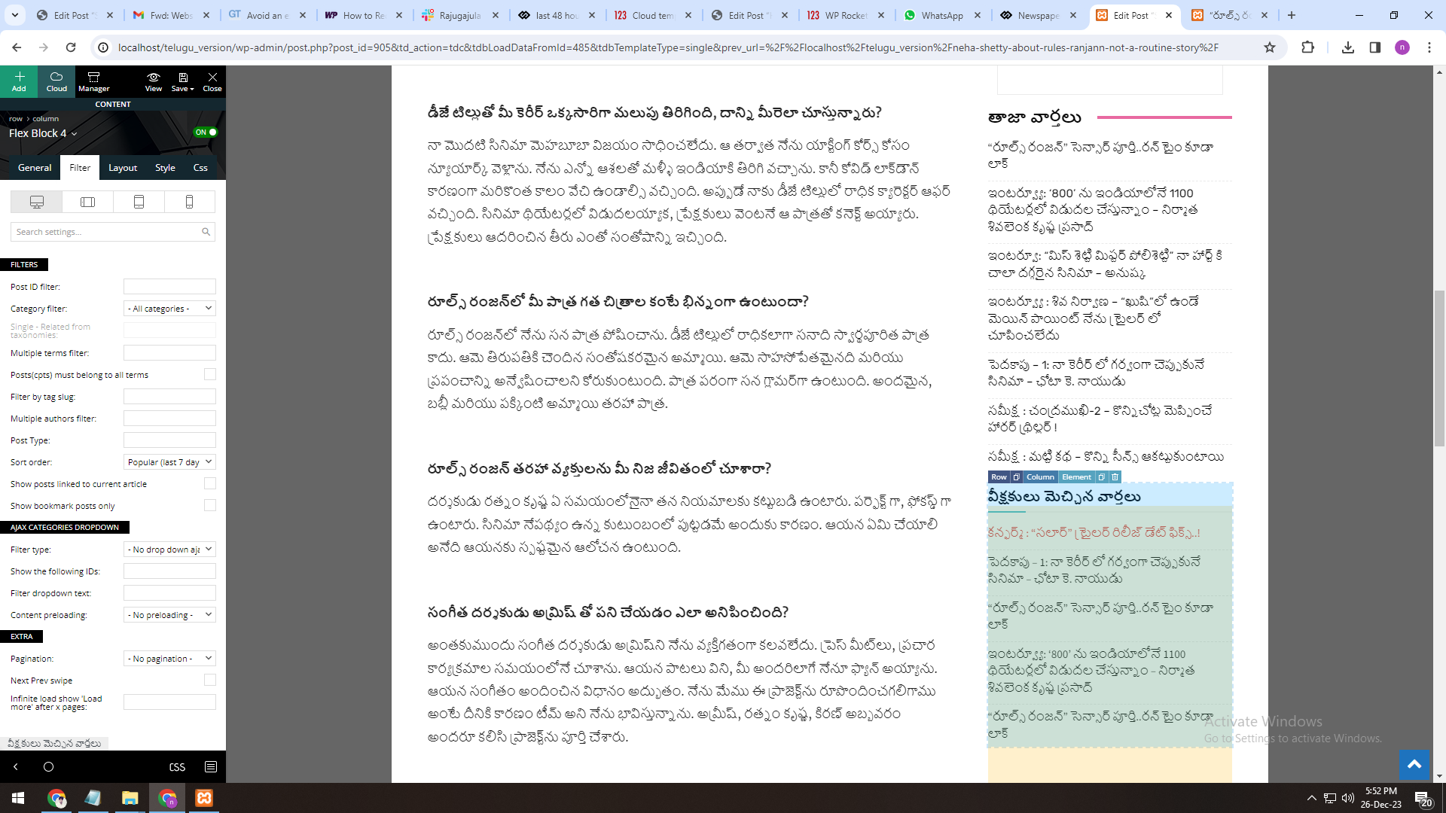Image resolution: width=1446 pixels, height=813 pixels.
Task: Select the desktop viewport icon
Action: pos(36,202)
